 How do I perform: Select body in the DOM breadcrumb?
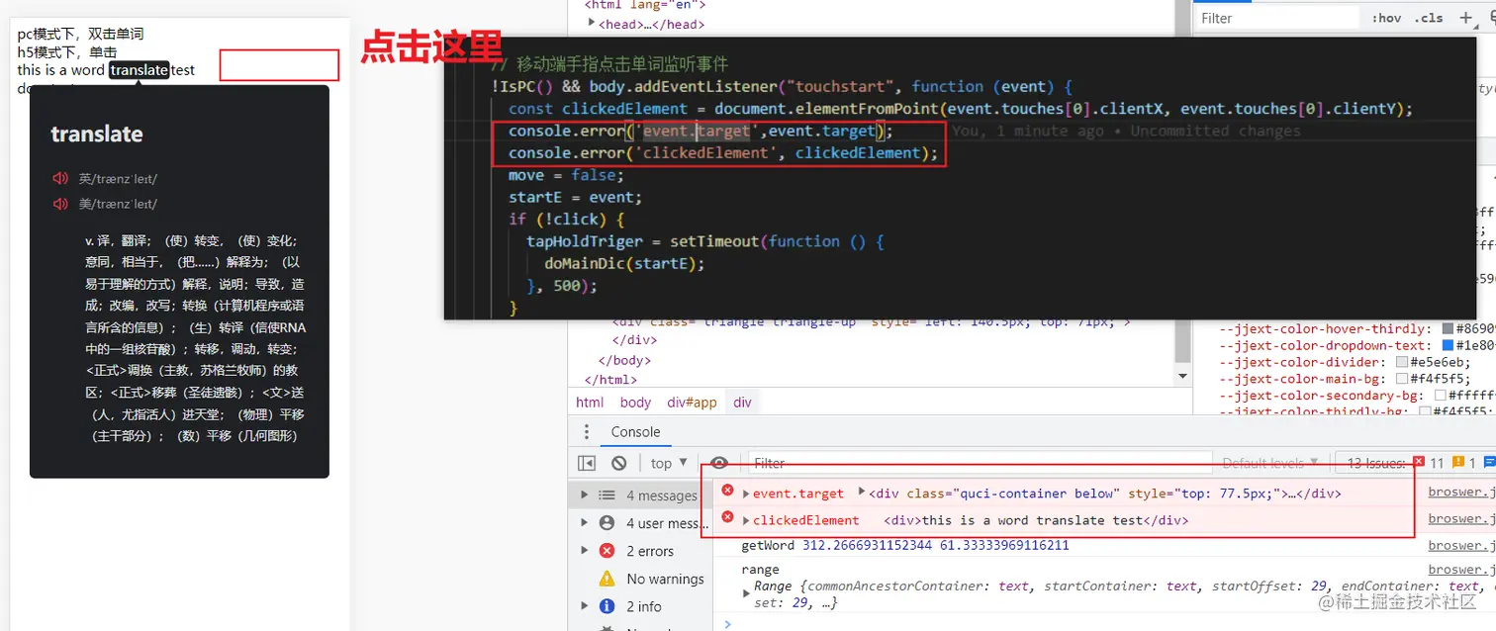(x=635, y=402)
